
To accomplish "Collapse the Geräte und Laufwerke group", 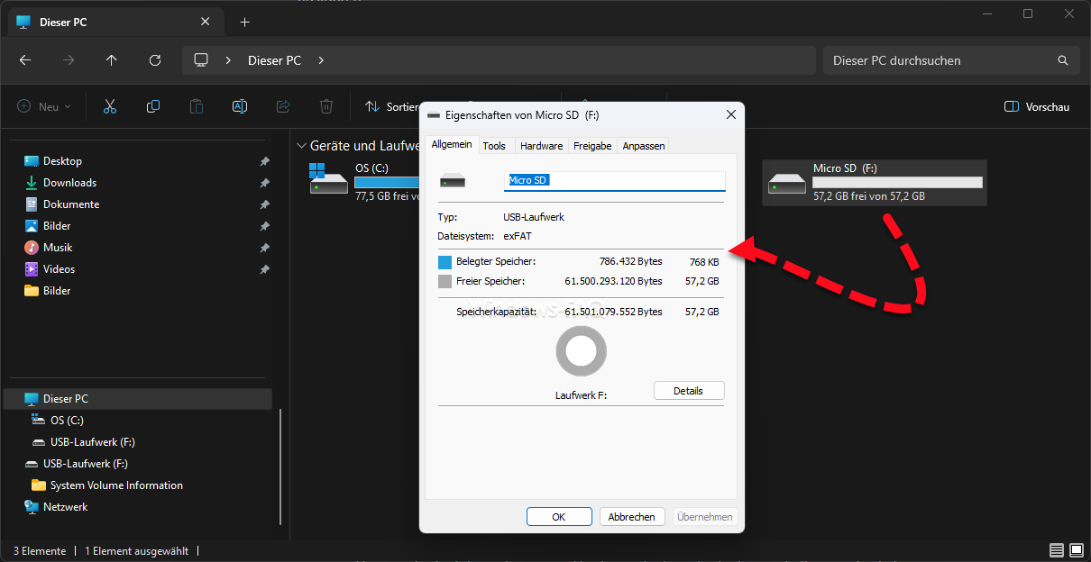I will tap(301, 145).
